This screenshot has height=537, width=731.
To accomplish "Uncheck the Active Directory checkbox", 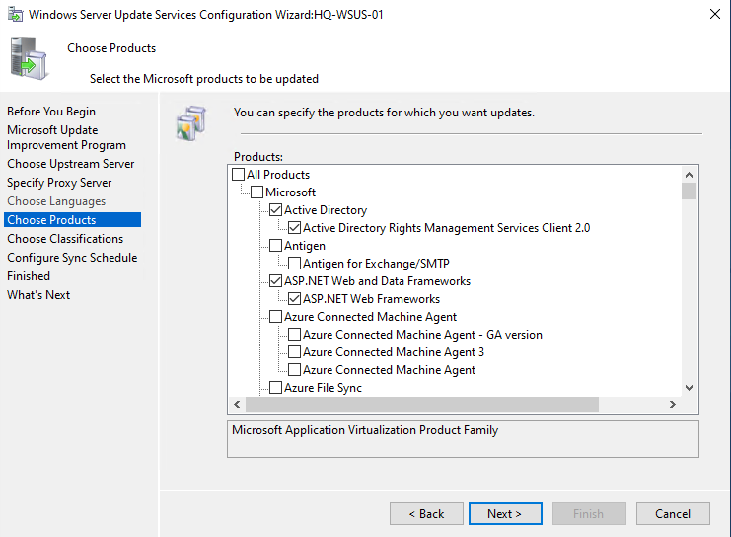I will coord(275,210).
